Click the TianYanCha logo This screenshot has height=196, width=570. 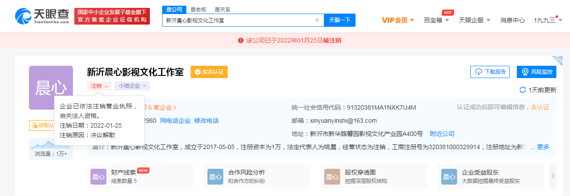point(42,16)
